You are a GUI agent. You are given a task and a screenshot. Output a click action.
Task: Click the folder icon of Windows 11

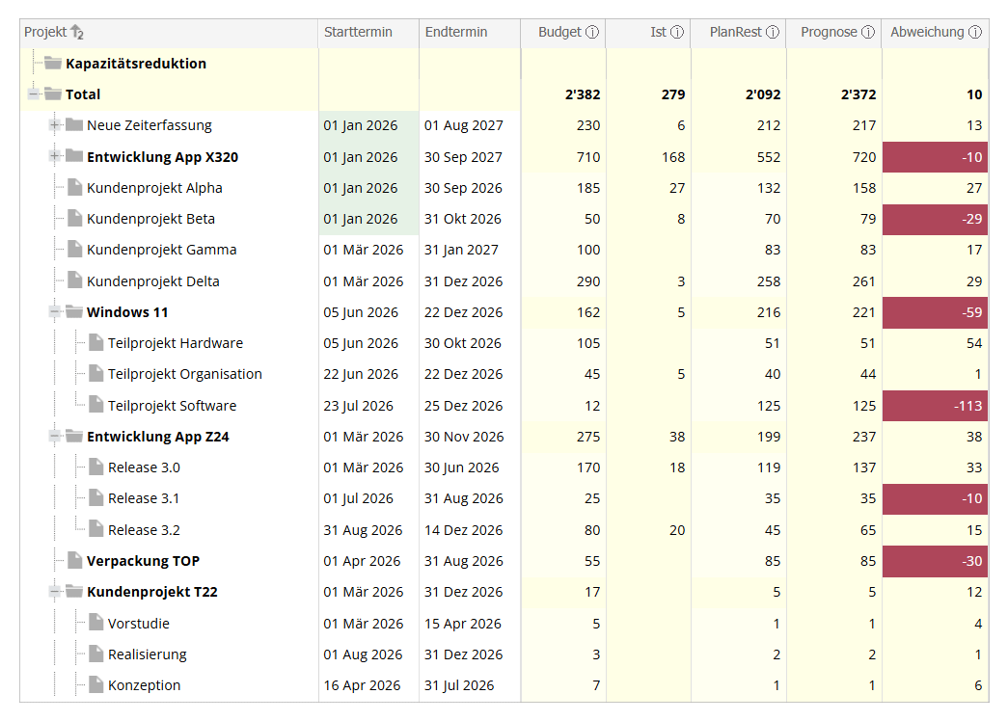(x=74, y=312)
